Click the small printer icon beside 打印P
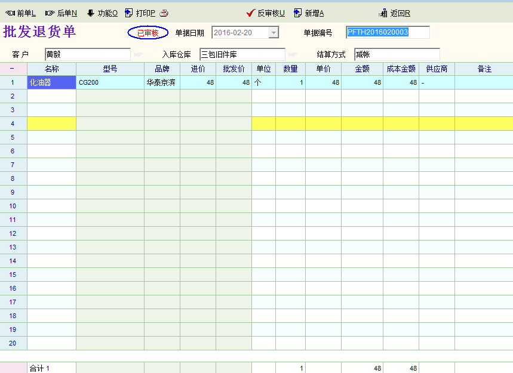 coord(164,13)
